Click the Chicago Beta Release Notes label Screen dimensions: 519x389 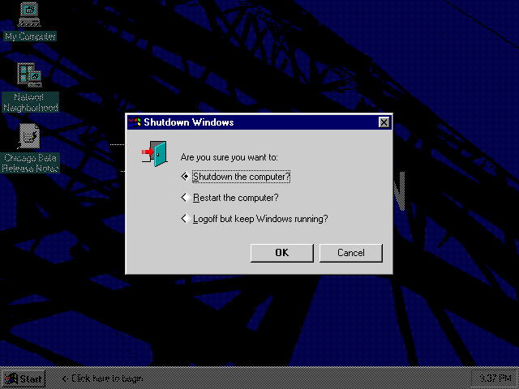click(31, 163)
